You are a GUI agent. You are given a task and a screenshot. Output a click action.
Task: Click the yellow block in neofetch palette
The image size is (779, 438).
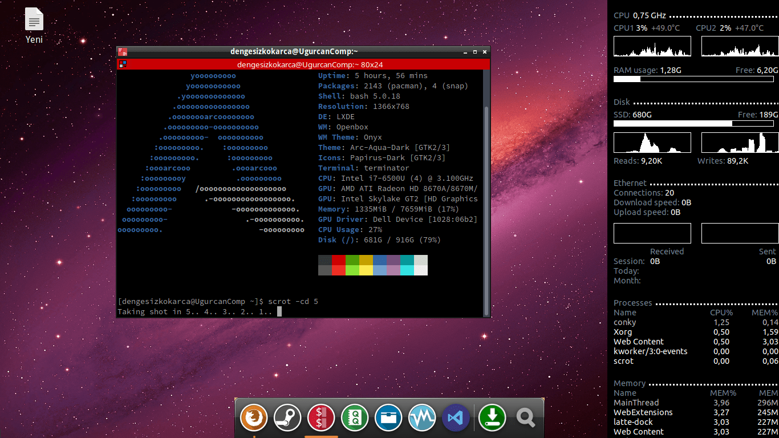pyautogui.click(x=366, y=260)
